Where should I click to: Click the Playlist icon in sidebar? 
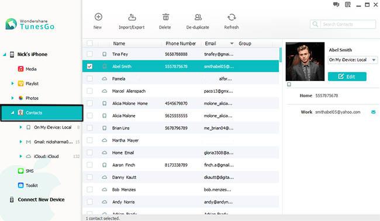tap(20, 83)
